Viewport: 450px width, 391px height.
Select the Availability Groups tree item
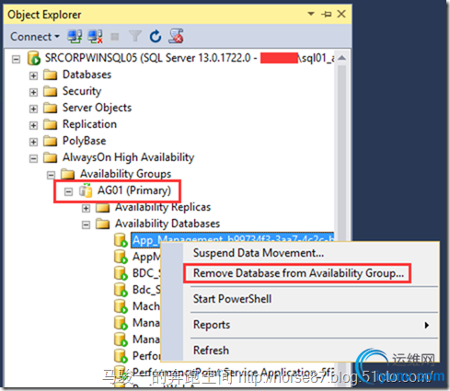(125, 174)
